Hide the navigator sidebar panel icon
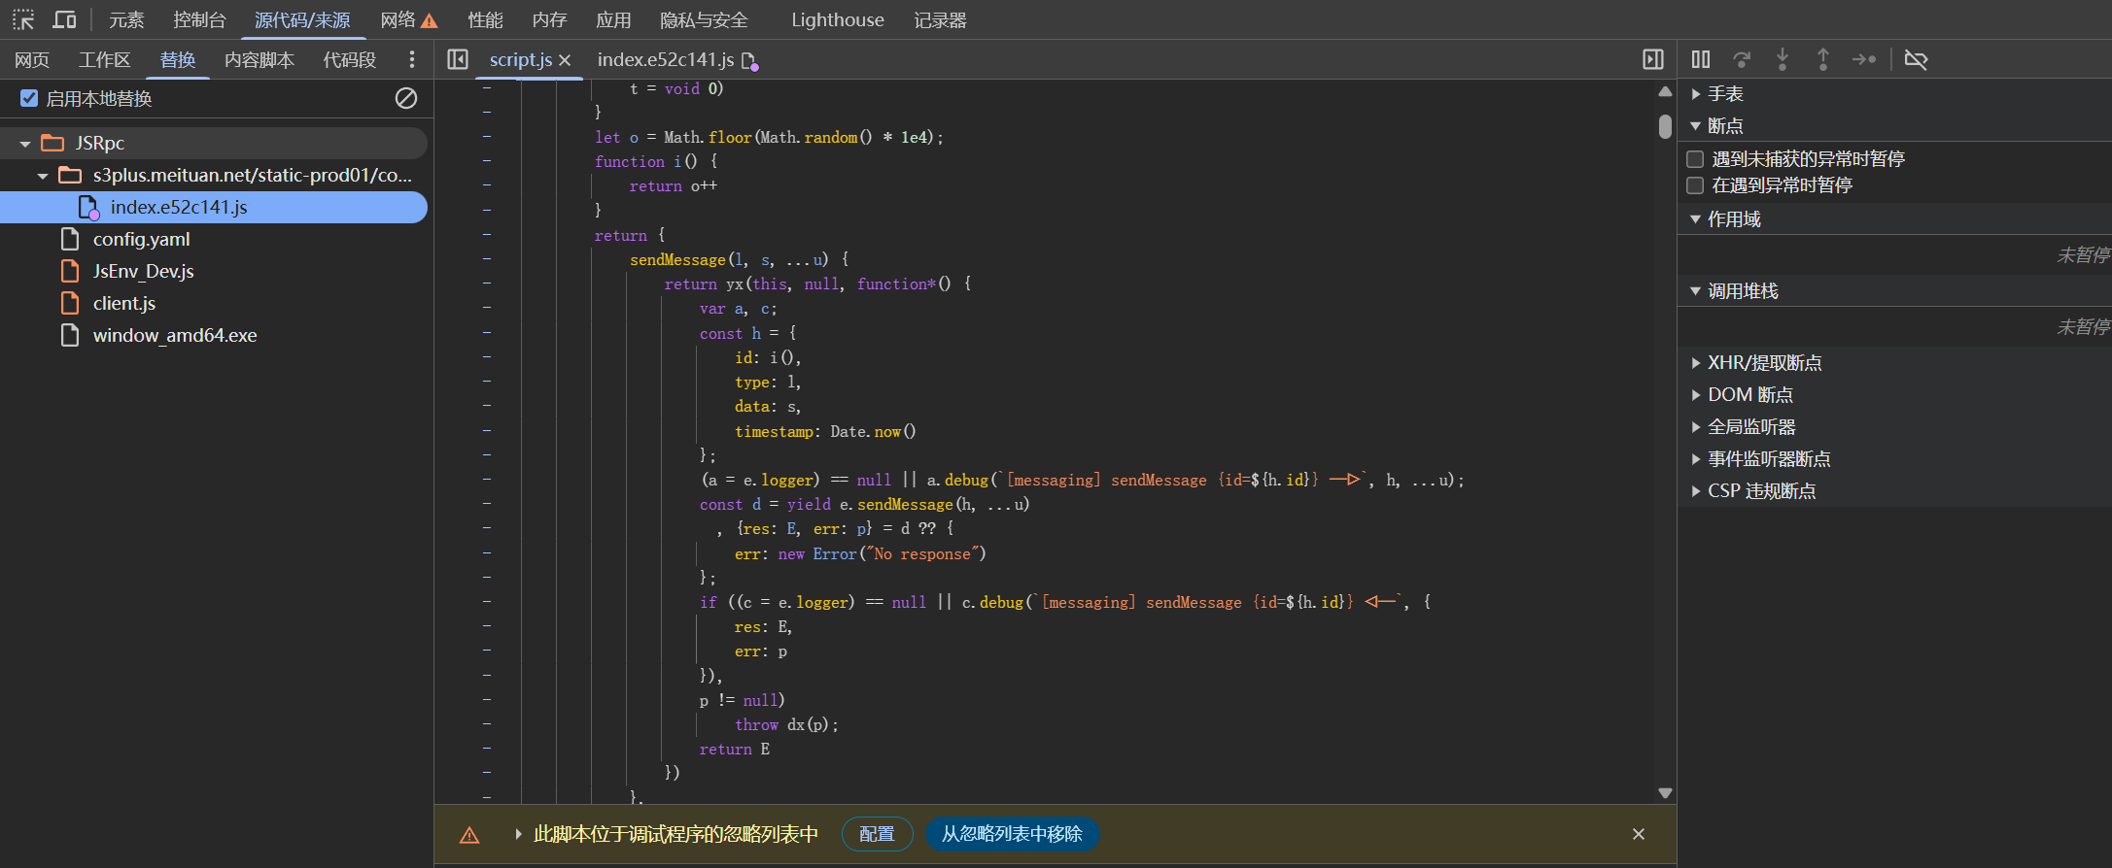Image resolution: width=2112 pixels, height=868 pixels. coord(458,59)
